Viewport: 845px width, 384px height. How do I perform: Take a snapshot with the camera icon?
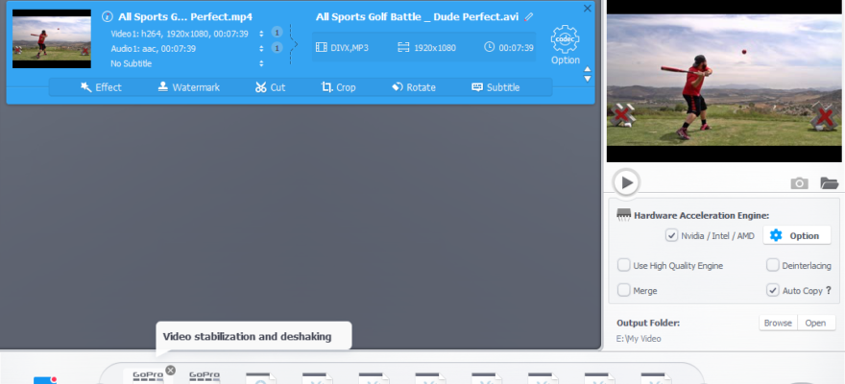[799, 183]
